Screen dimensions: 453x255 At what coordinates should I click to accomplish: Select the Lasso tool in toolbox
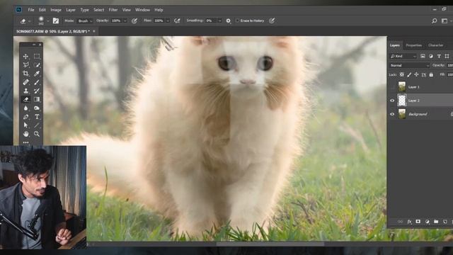point(25,65)
